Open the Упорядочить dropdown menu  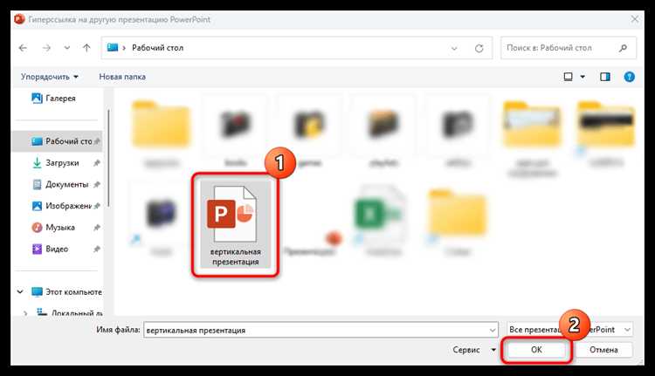[50, 77]
